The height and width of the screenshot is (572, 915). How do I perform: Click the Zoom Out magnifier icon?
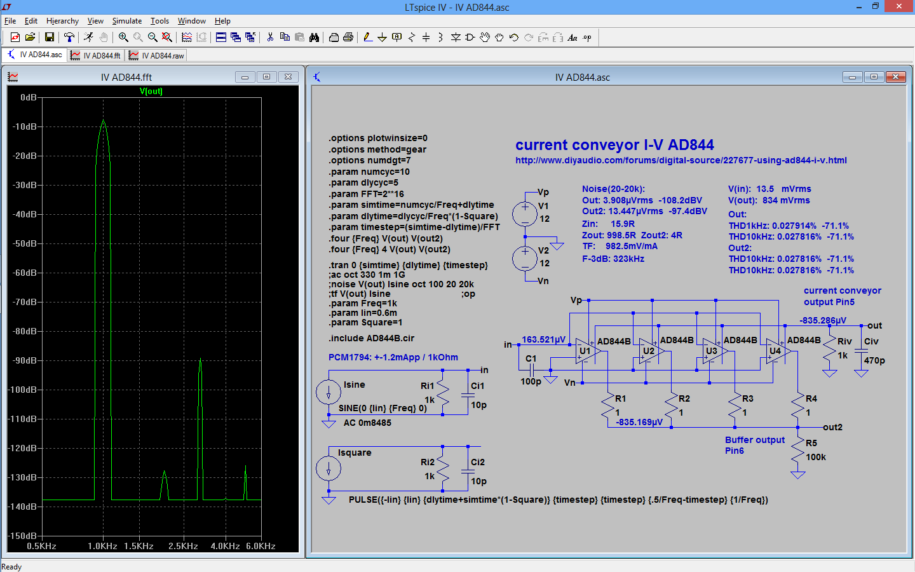pos(152,37)
